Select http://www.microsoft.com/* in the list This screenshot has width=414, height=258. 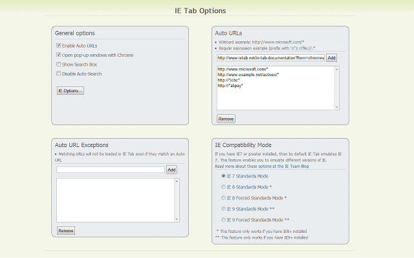243,69
